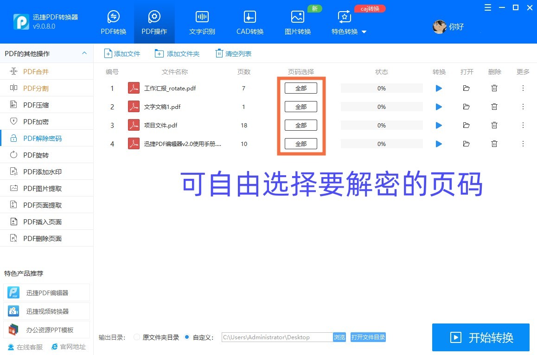
Task: Open folder for 工作汇报_rotate.pdf
Action: point(466,89)
